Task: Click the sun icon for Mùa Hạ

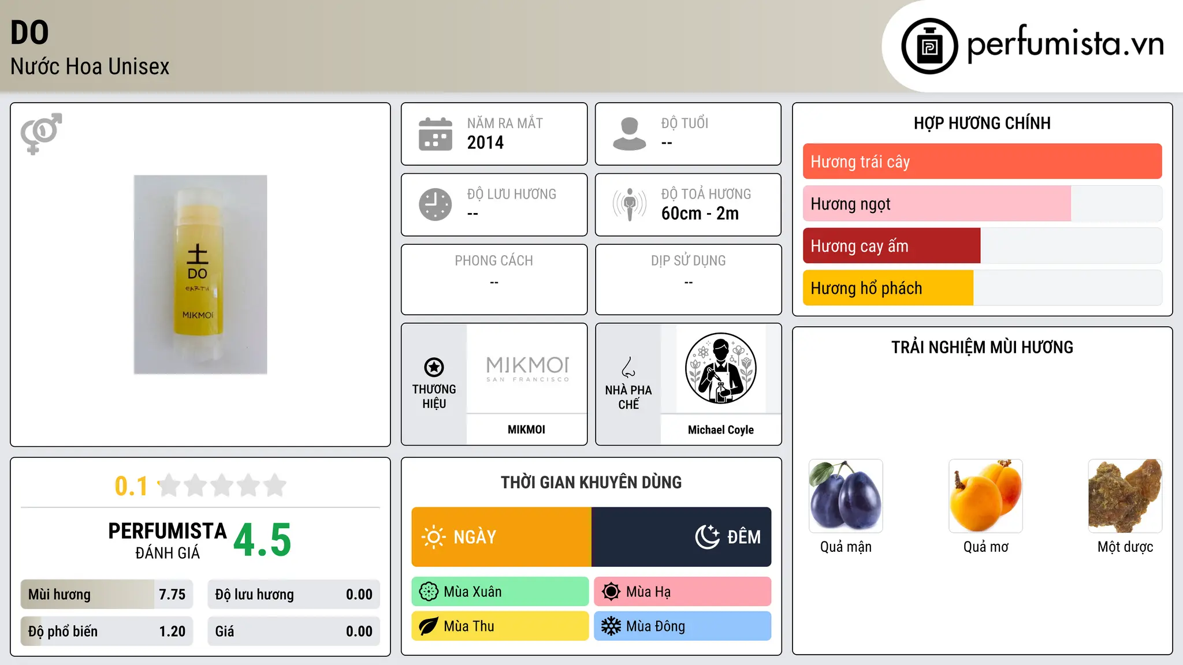Action: click(x=611, y=592)
